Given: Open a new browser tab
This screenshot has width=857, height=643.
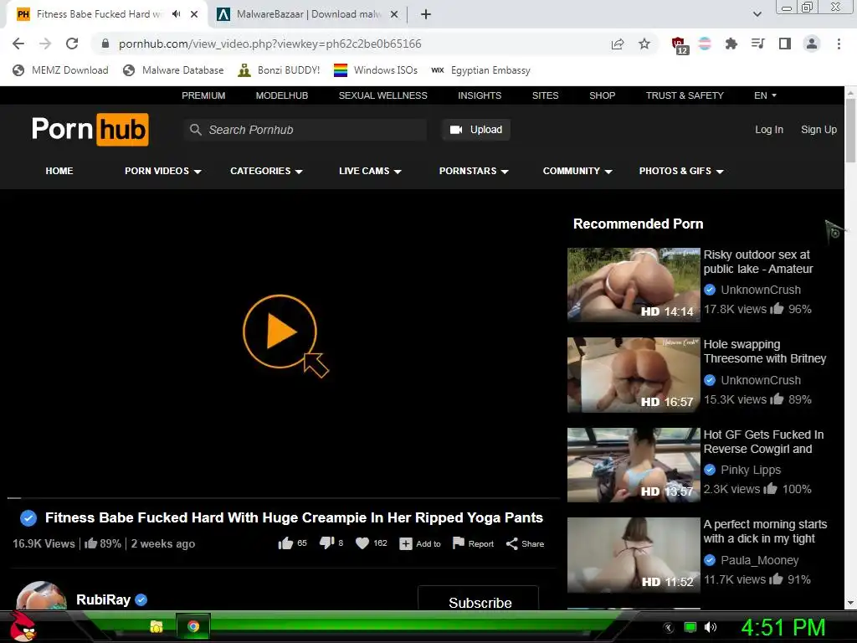Looking at the screenshot, I should 426,14.
